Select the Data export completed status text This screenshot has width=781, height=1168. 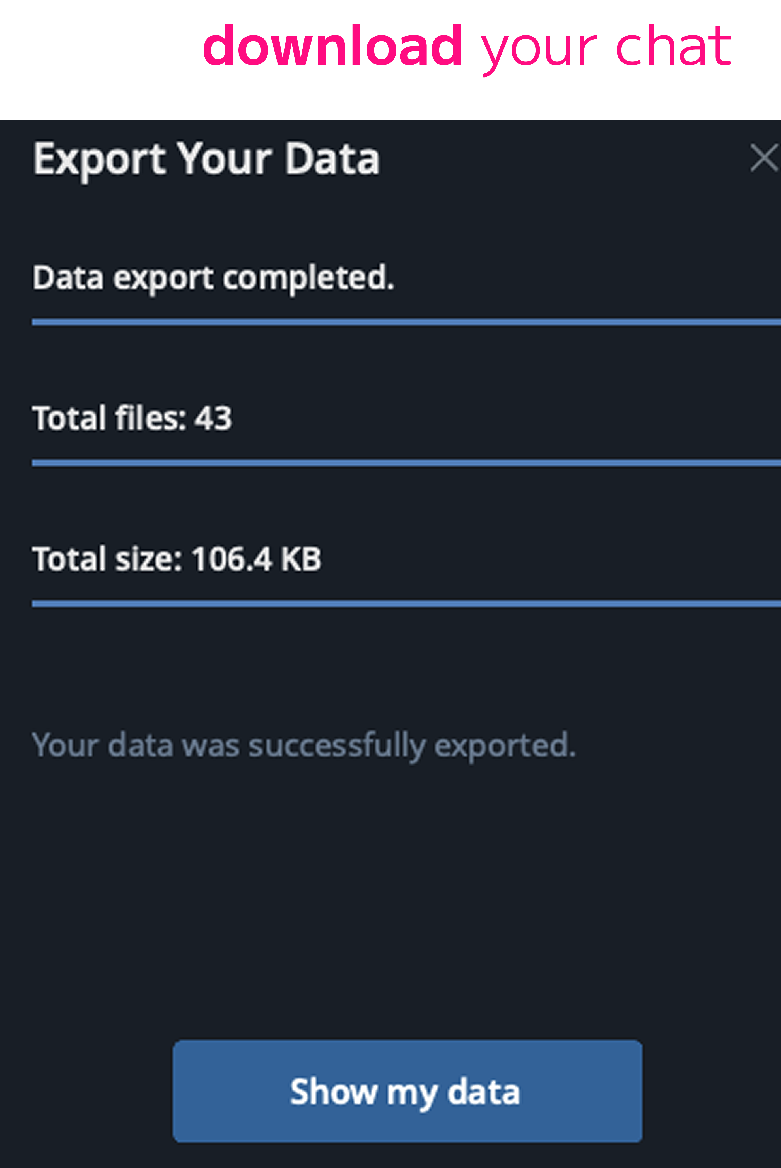[213, 278]
